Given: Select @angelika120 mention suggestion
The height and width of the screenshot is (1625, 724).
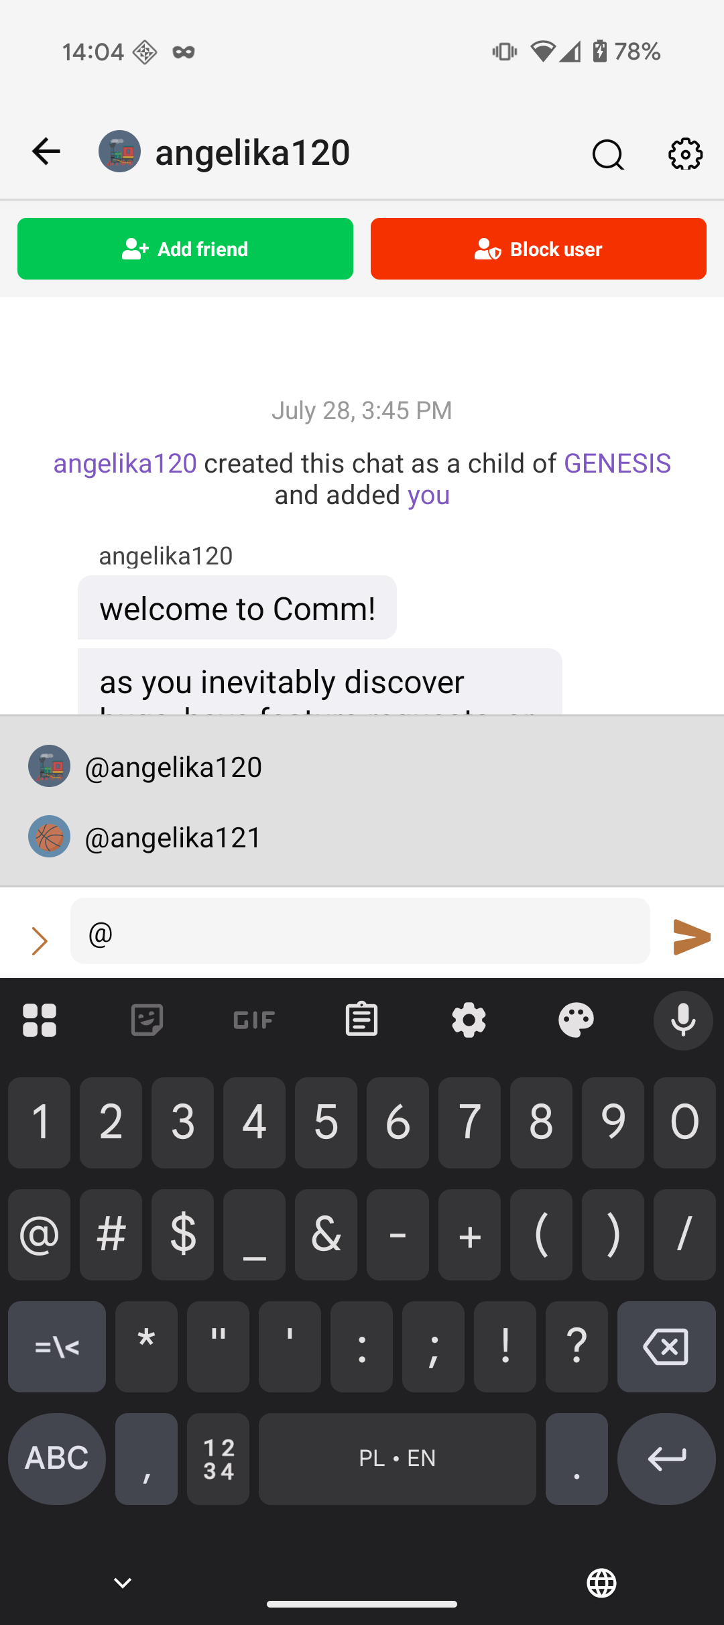Looking at the screenshot, I should click(x=362, y=766).
